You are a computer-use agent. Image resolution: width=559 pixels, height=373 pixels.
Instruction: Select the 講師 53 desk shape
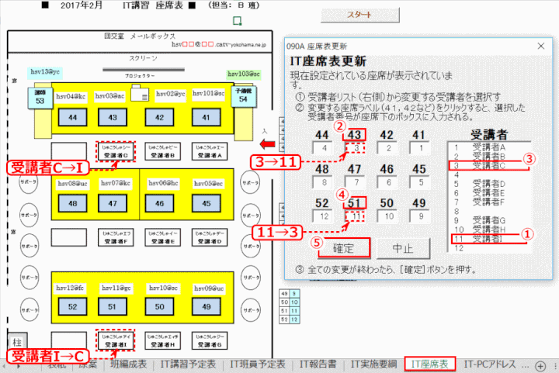(40, 98)
